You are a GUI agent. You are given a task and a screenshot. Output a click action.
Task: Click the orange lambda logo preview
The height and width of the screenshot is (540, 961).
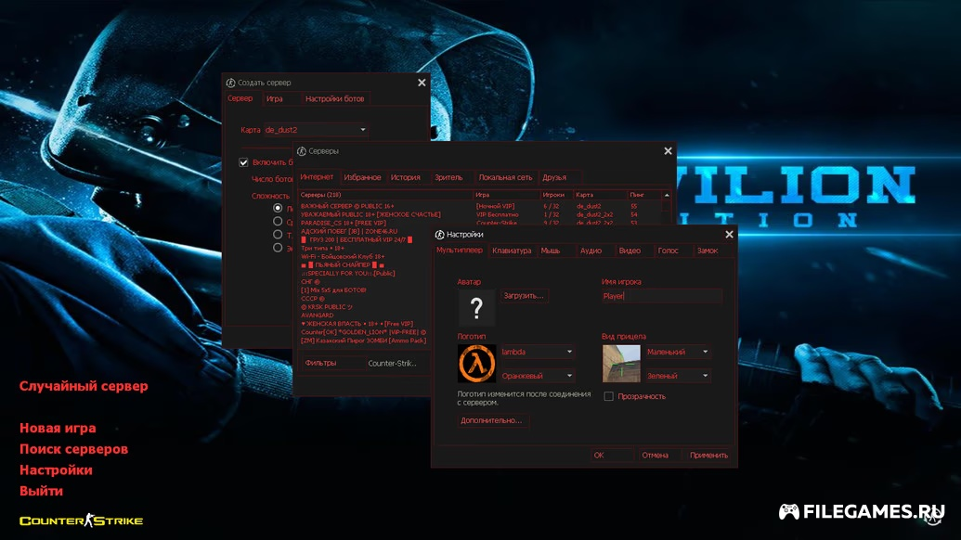tap(476, 363)
